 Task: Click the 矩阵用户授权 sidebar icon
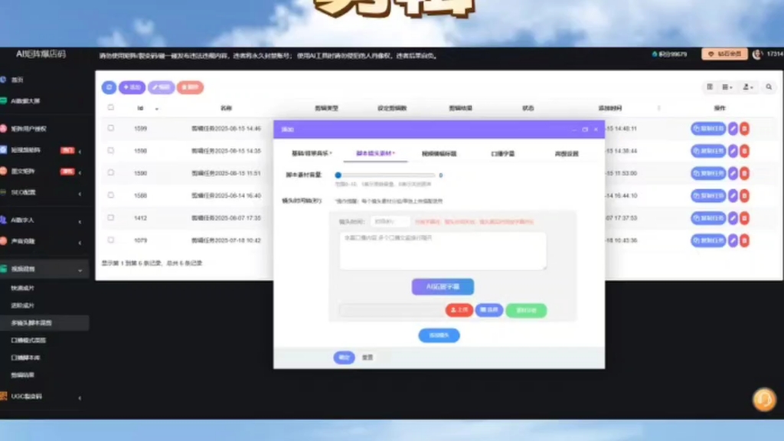tap(3, 129)
